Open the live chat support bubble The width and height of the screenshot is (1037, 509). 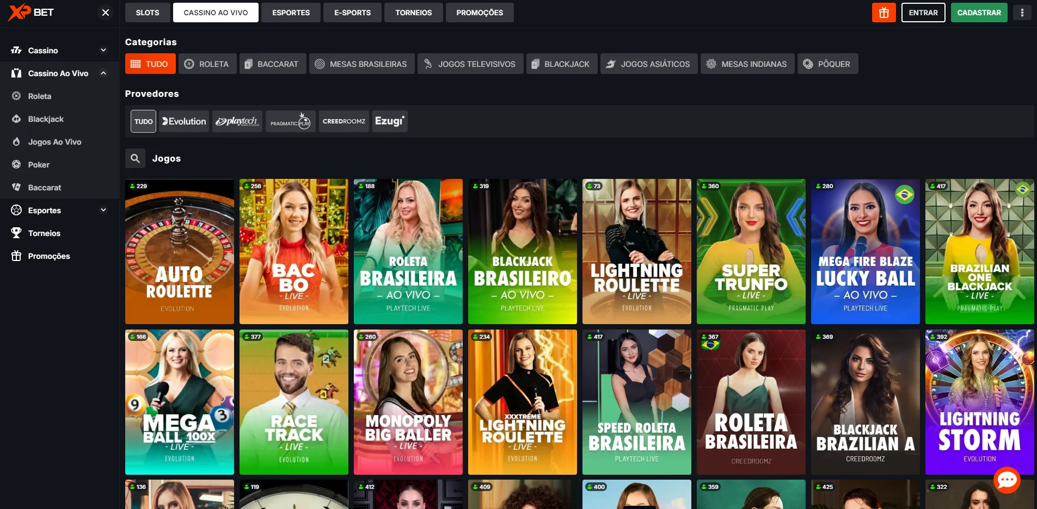(x=1007, y=480)
